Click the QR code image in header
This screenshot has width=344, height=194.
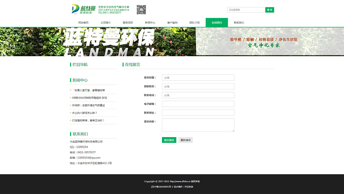pyautogui.click(x=141, y=10)
